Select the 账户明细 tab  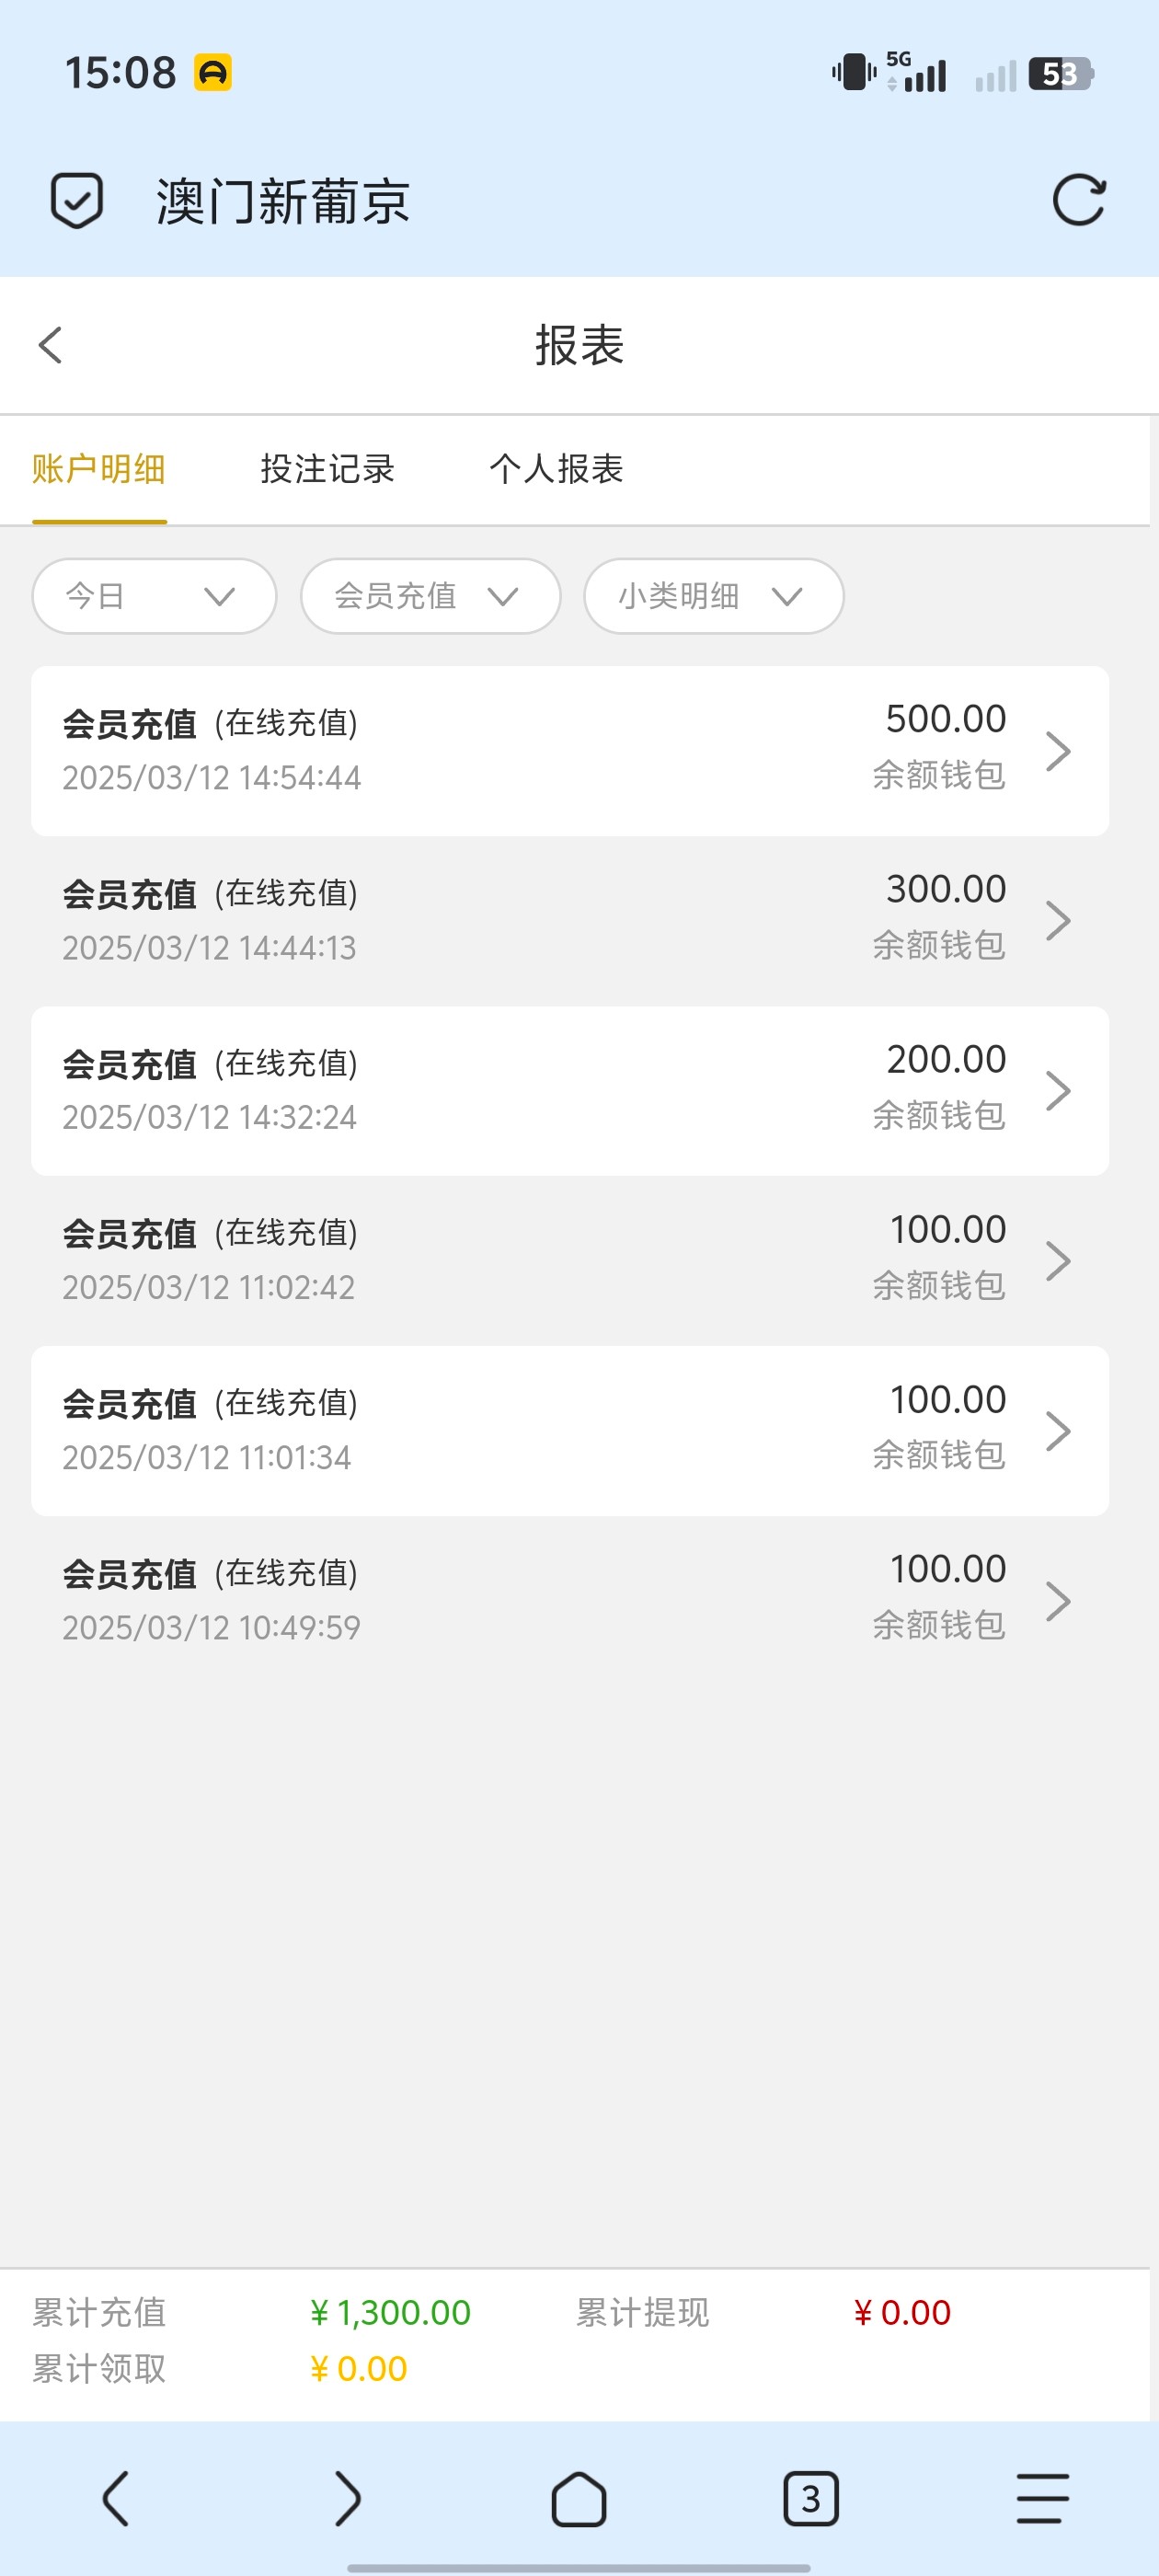pyautogui.click(x=99, y=469)
